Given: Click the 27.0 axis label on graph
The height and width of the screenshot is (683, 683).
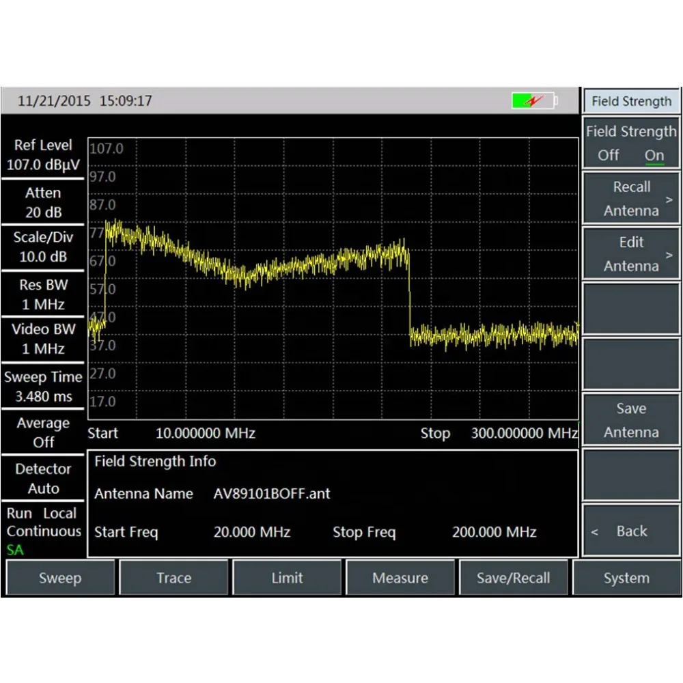Looking at the screenshot, I should click(x=103, y=374).
